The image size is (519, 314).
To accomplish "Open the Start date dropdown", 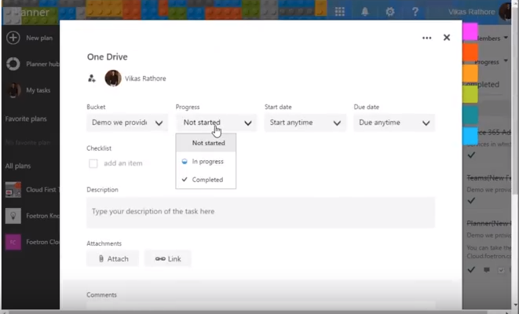I will pos(305,122).
